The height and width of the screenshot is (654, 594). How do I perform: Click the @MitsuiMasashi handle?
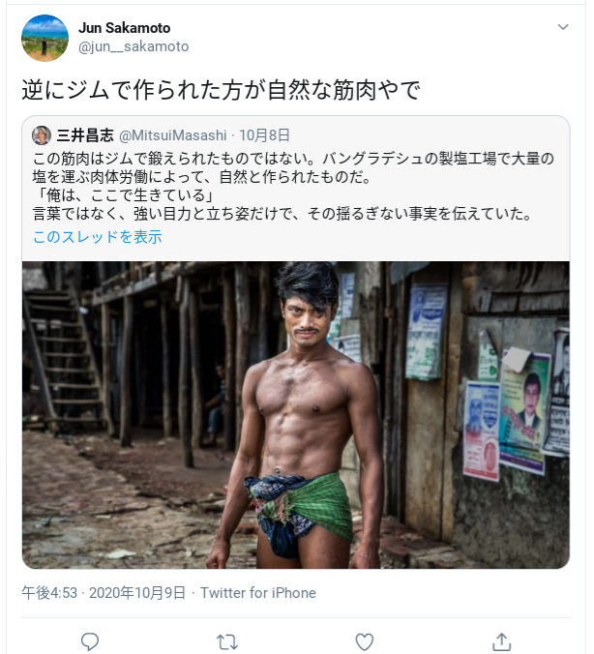173,135
